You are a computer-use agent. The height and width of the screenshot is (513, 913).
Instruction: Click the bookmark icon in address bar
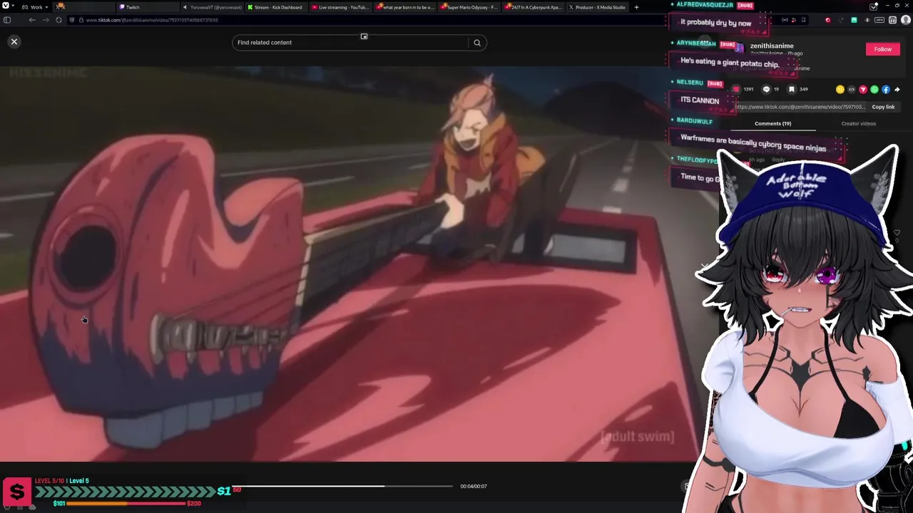coord(803,20)
